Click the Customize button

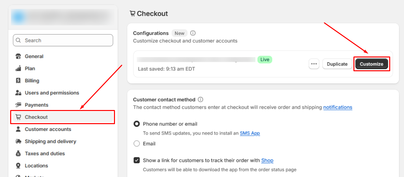pos(371,64)
